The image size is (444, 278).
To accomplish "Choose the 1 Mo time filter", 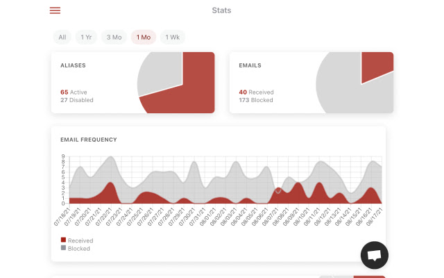I will (x=144, y=37).
